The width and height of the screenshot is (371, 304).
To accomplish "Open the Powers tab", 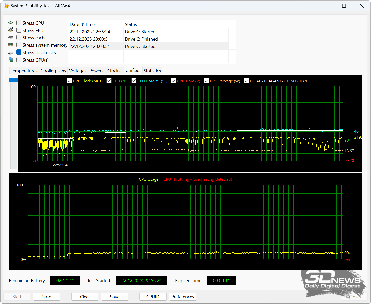I will (96, 71).
